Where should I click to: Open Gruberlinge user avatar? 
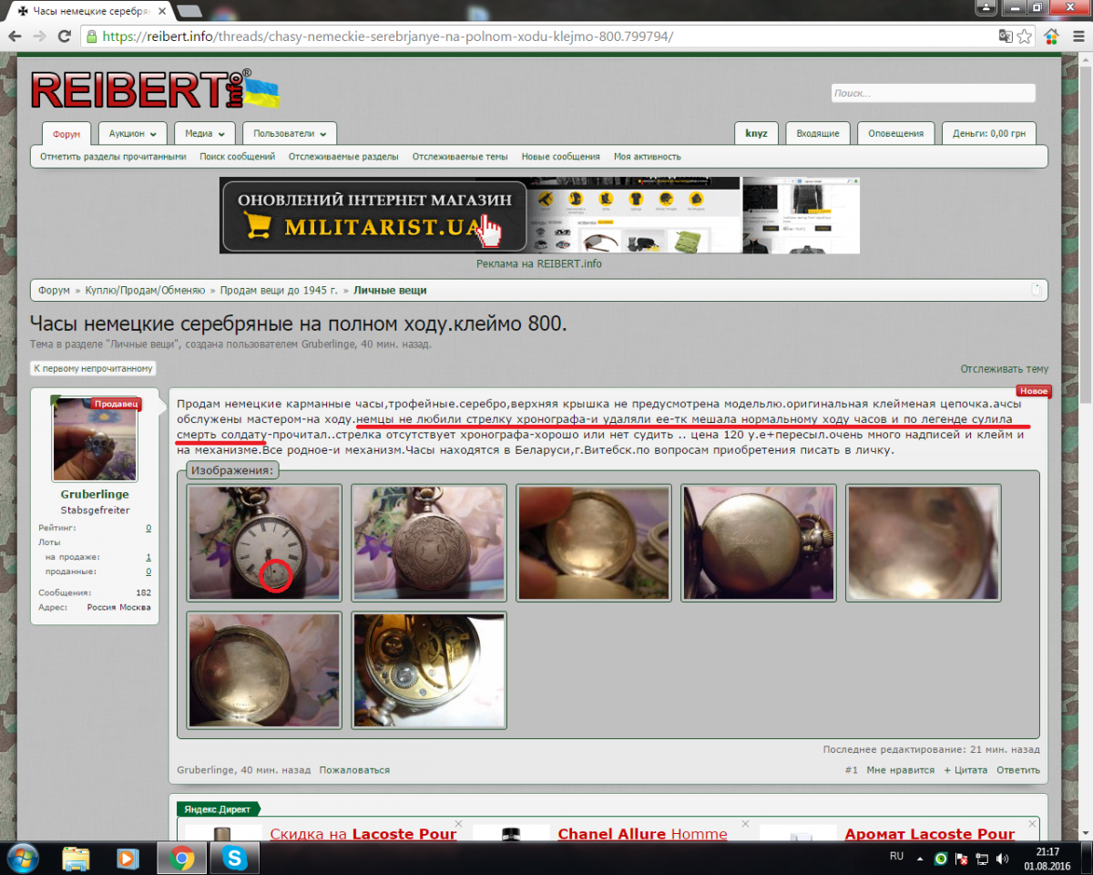[95, 439]
